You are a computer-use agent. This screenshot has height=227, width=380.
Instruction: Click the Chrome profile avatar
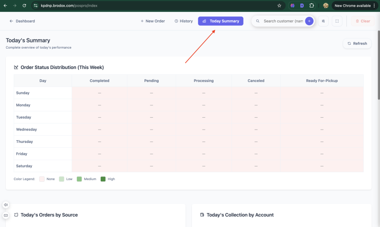[326, 6]
